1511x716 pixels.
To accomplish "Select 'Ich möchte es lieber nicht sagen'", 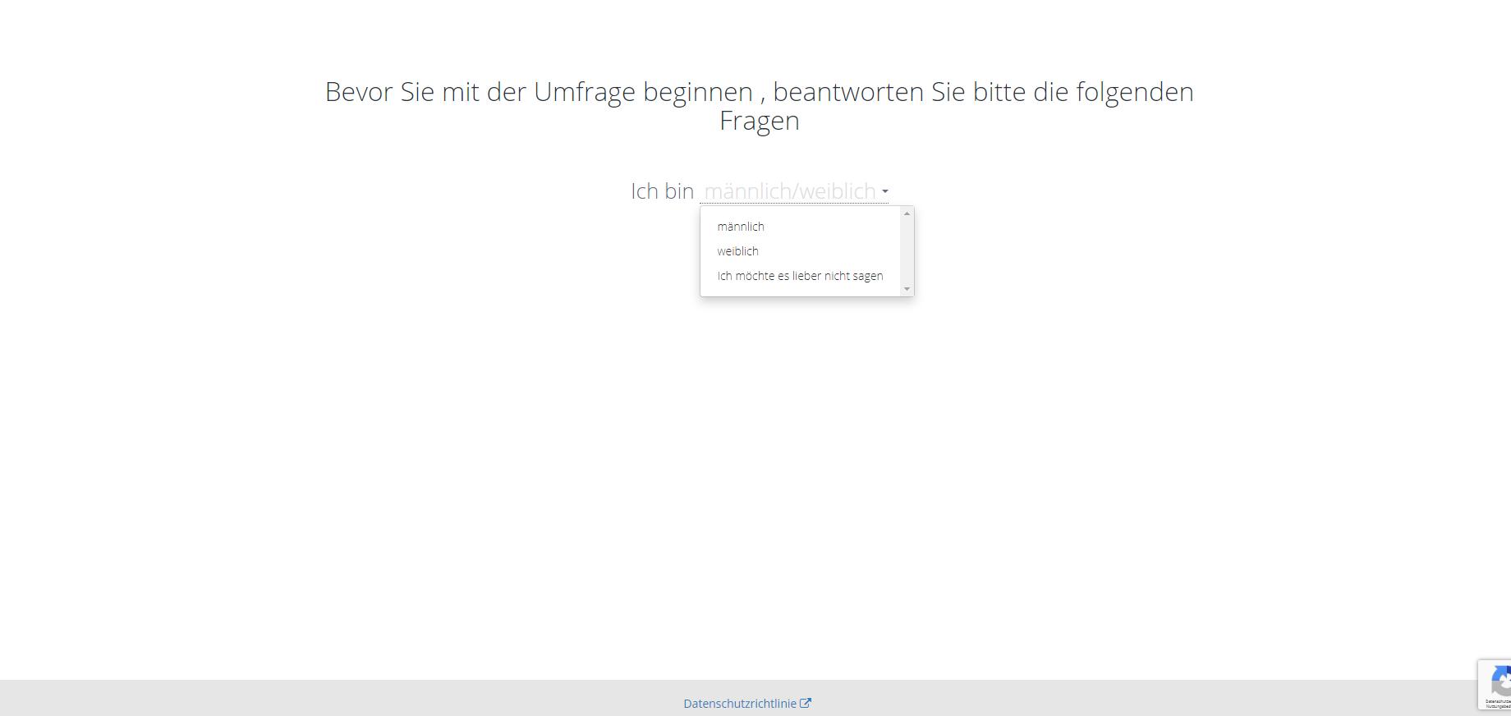I will (x=801, y=276).
